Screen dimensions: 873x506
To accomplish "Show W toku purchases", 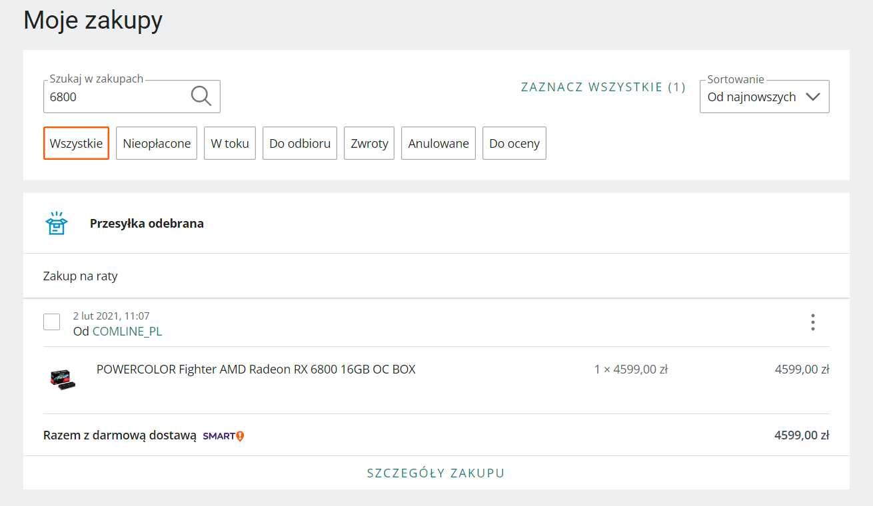I will (x=230, y=143).
